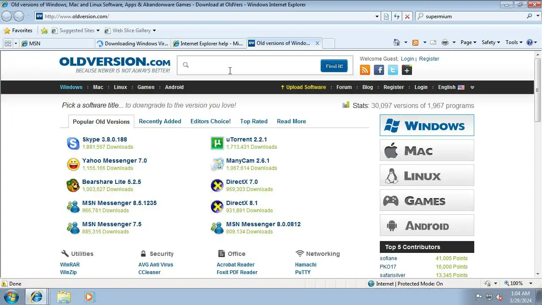This screenshot has height=305, width=542.
Task: Click the WinRAR link under Utilities
Action: click(70, 265)
